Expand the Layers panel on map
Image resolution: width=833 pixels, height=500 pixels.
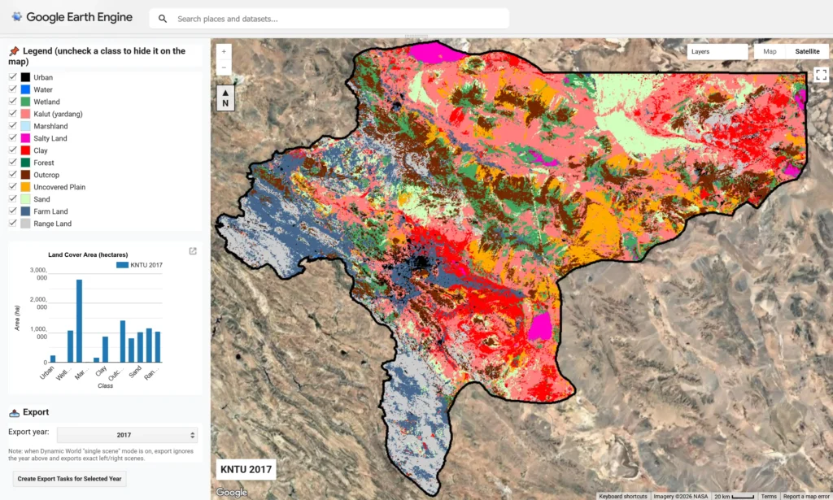pos(717,51)
